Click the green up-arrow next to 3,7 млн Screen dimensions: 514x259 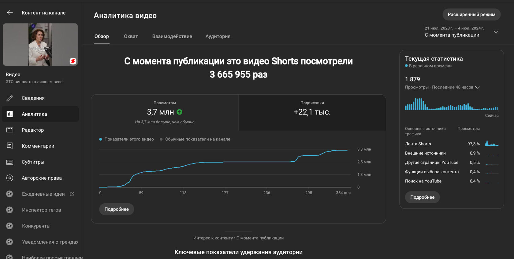tap(180, 112)
